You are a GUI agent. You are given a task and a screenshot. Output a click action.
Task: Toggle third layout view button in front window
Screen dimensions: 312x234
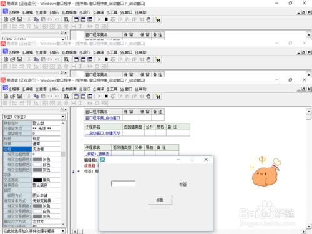click(x=90, y=96)
